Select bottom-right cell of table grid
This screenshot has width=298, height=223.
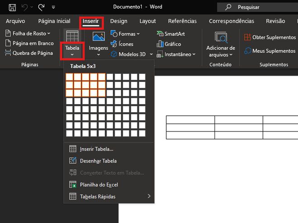142,133
